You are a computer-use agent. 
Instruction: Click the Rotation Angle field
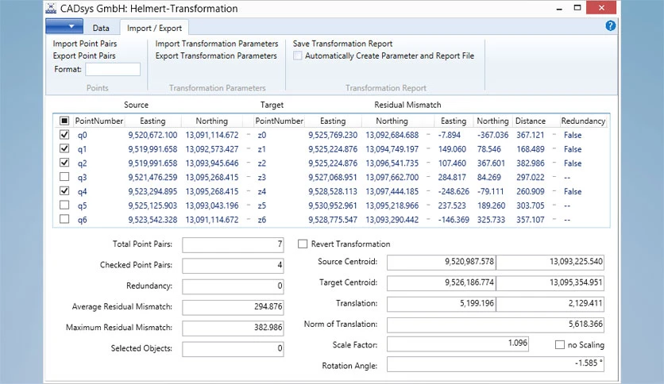coord(496,364)
